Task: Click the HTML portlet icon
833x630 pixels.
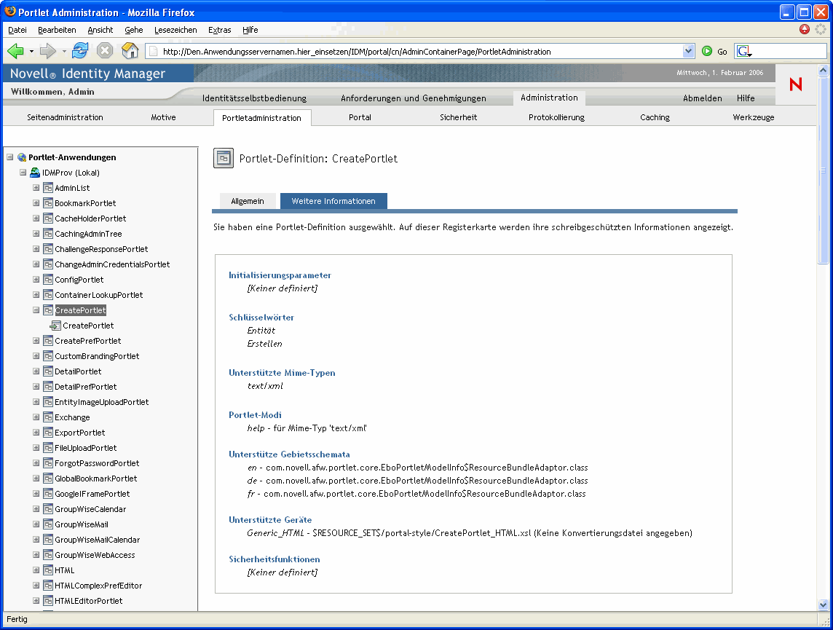Action: point(48,570)
